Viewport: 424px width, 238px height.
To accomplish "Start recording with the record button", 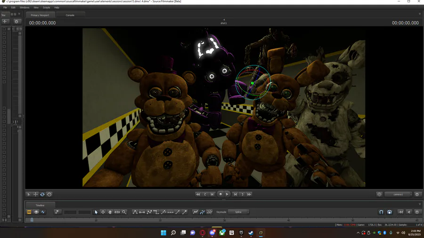I will tap(220, 194).
